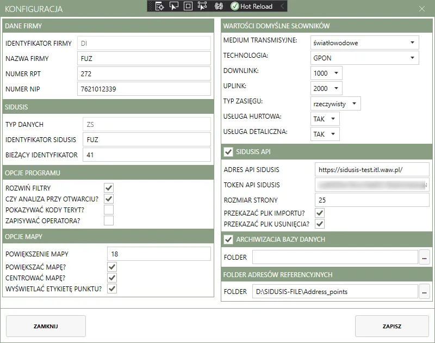
Task: Click the debug toolbar drag grip
Action: pyautogui.click(x=151, y=6)
